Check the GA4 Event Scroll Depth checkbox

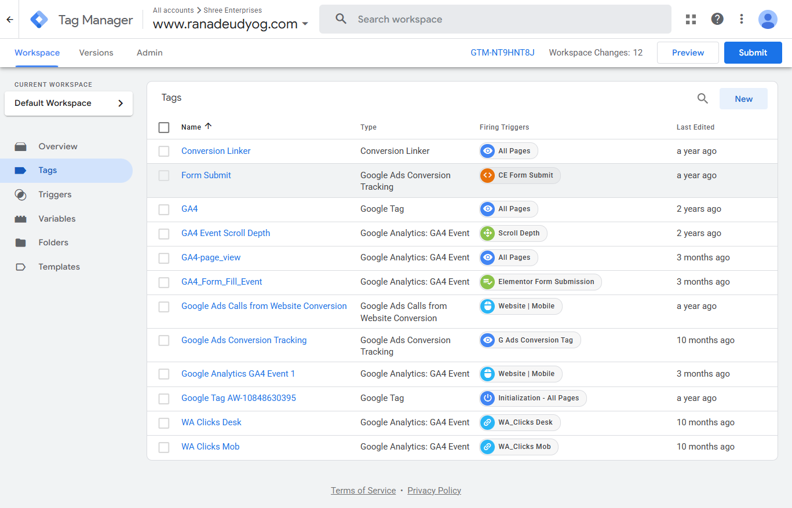[x=164, y=234]
